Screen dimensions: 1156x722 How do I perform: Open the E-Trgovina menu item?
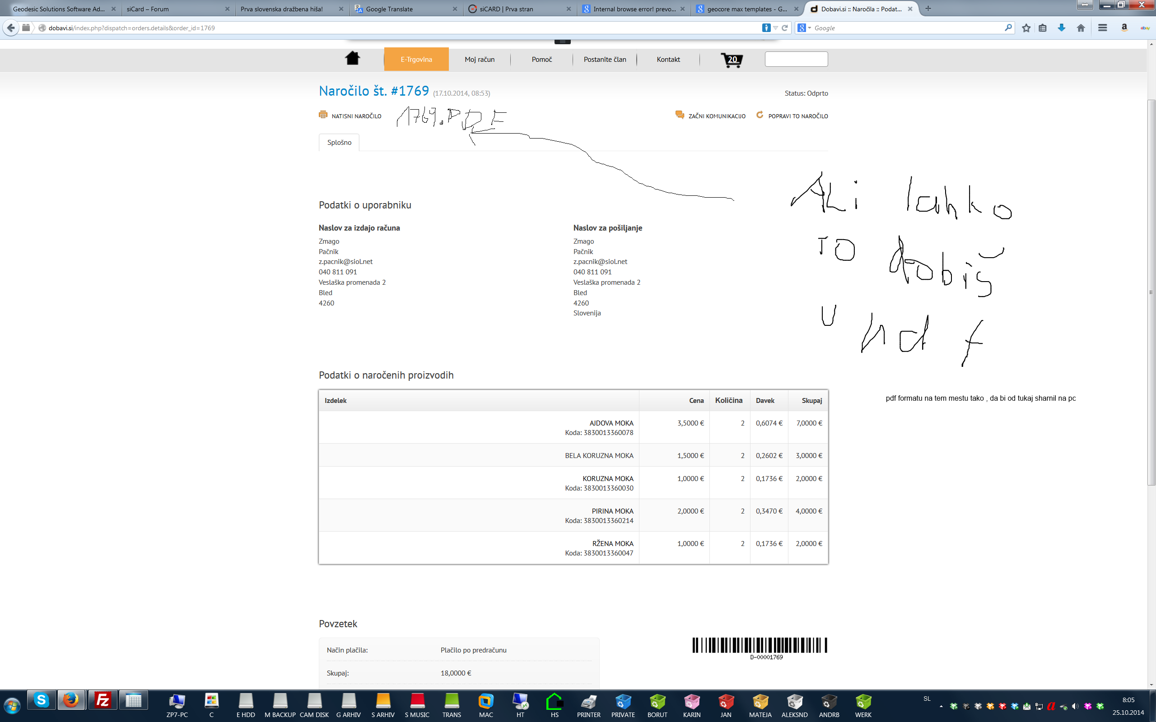click(x=416, y=59)
